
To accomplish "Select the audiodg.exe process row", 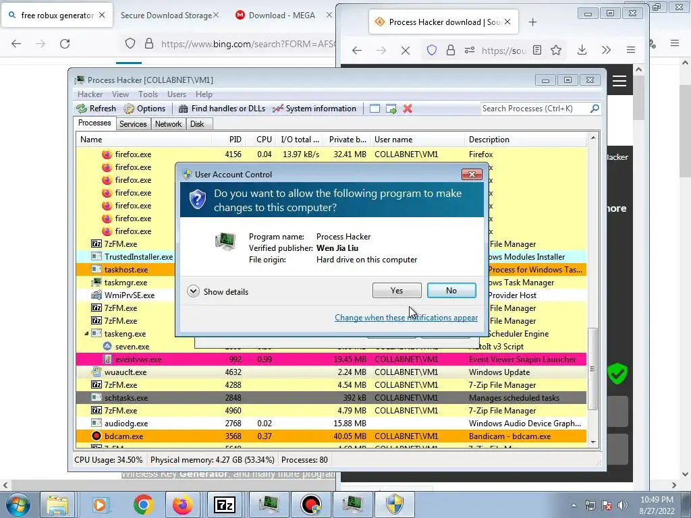I will point(331,423).
